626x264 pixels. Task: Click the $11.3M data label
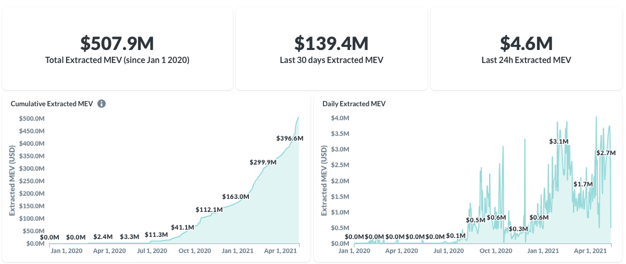pos(156,235)
